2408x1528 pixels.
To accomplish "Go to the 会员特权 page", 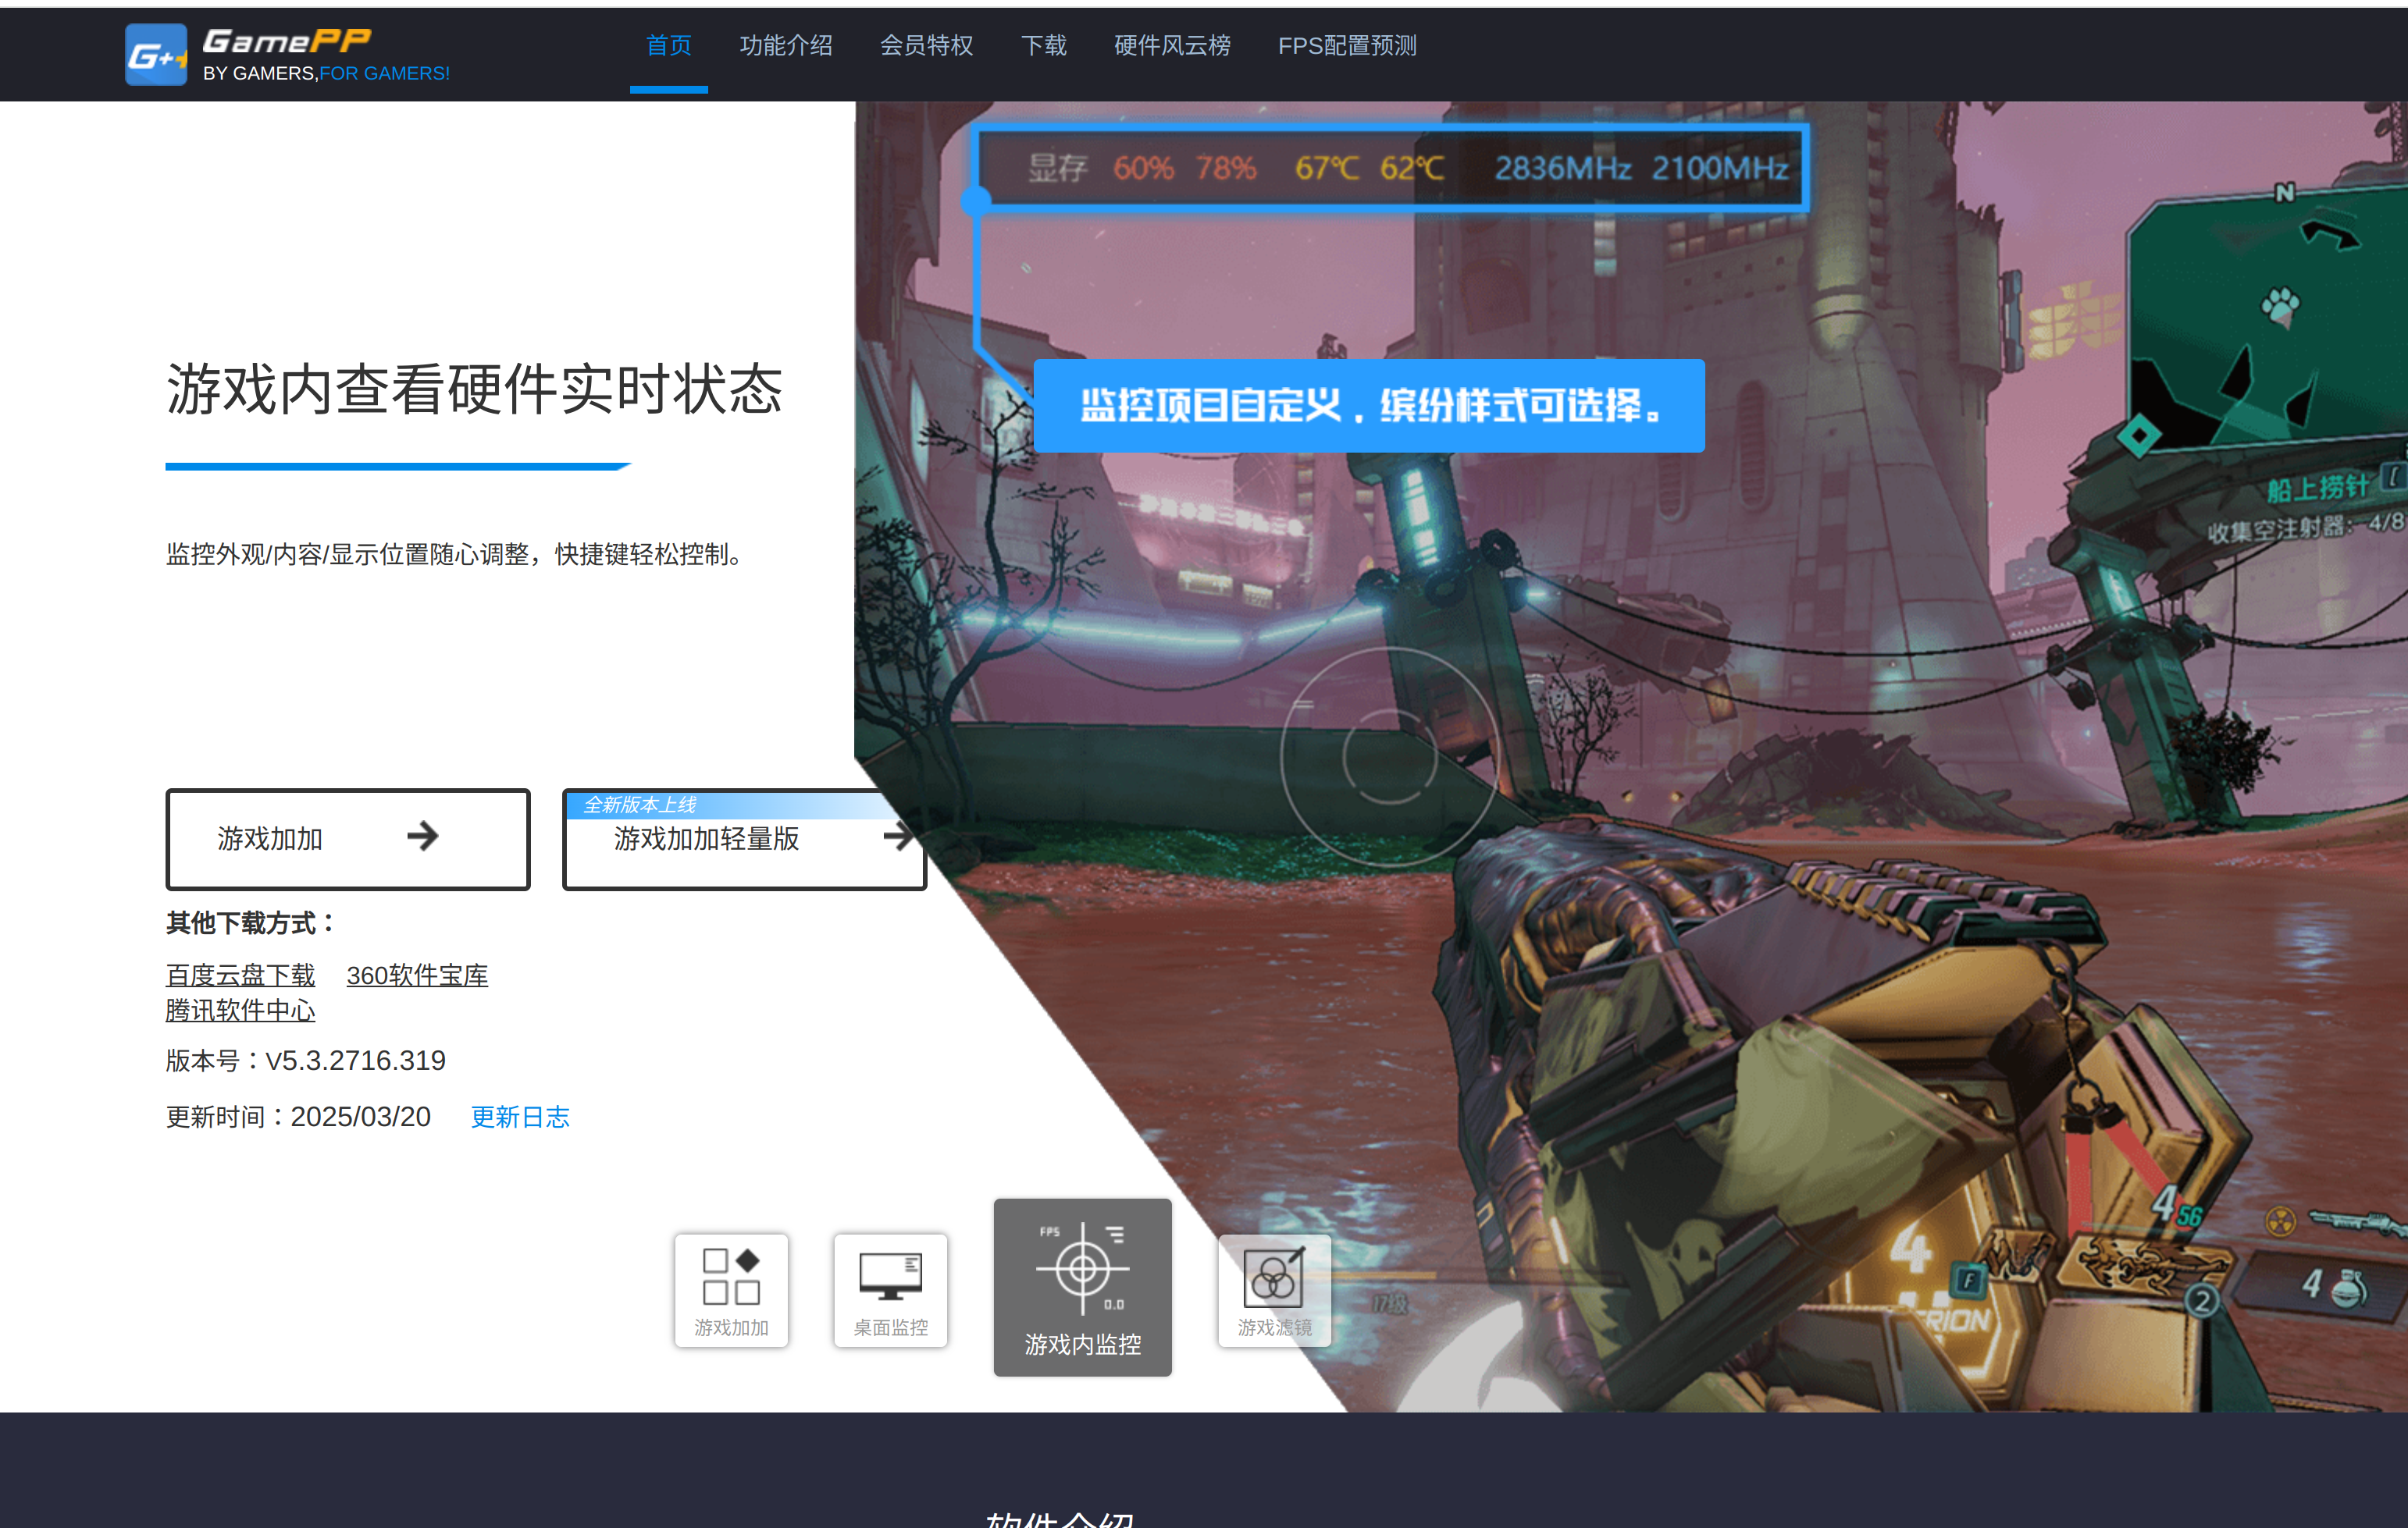I will click(x=926, y=46).
